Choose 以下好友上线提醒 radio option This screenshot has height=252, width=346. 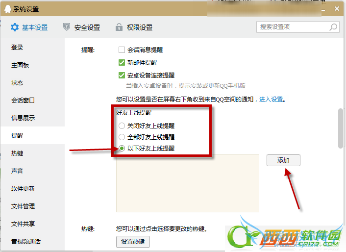[x=122, y=148]
